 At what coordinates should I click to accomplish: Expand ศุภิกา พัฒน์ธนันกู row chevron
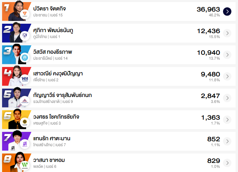click(227, 33)
